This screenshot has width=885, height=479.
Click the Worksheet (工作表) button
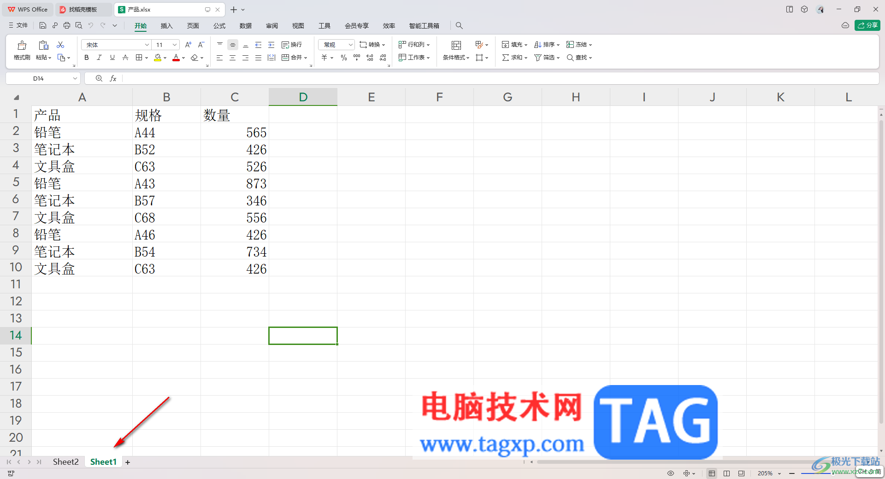414,58
